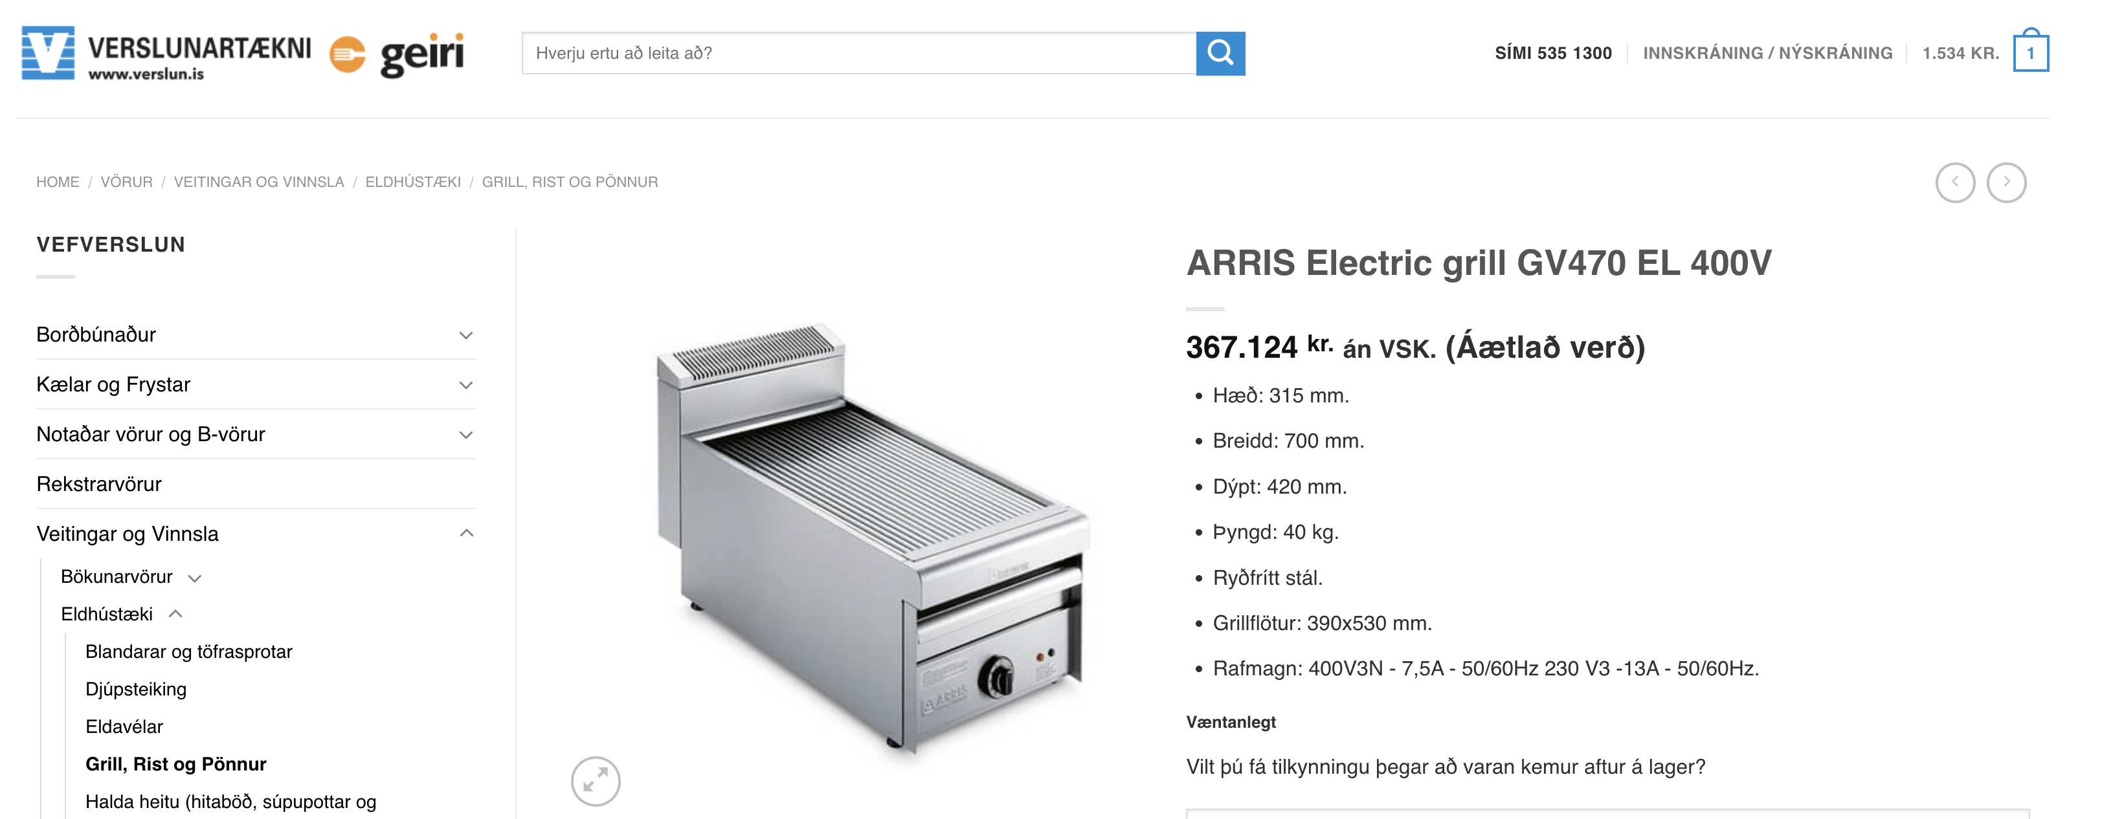Viewport: 2113px width, 819px height.
Task: Click the blue search magnifier button
Action: [x=1220, y=53]
